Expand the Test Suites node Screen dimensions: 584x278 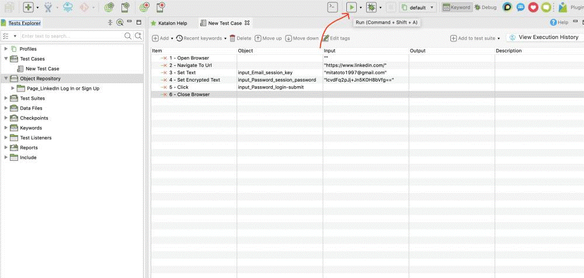[x=6, y=98]
